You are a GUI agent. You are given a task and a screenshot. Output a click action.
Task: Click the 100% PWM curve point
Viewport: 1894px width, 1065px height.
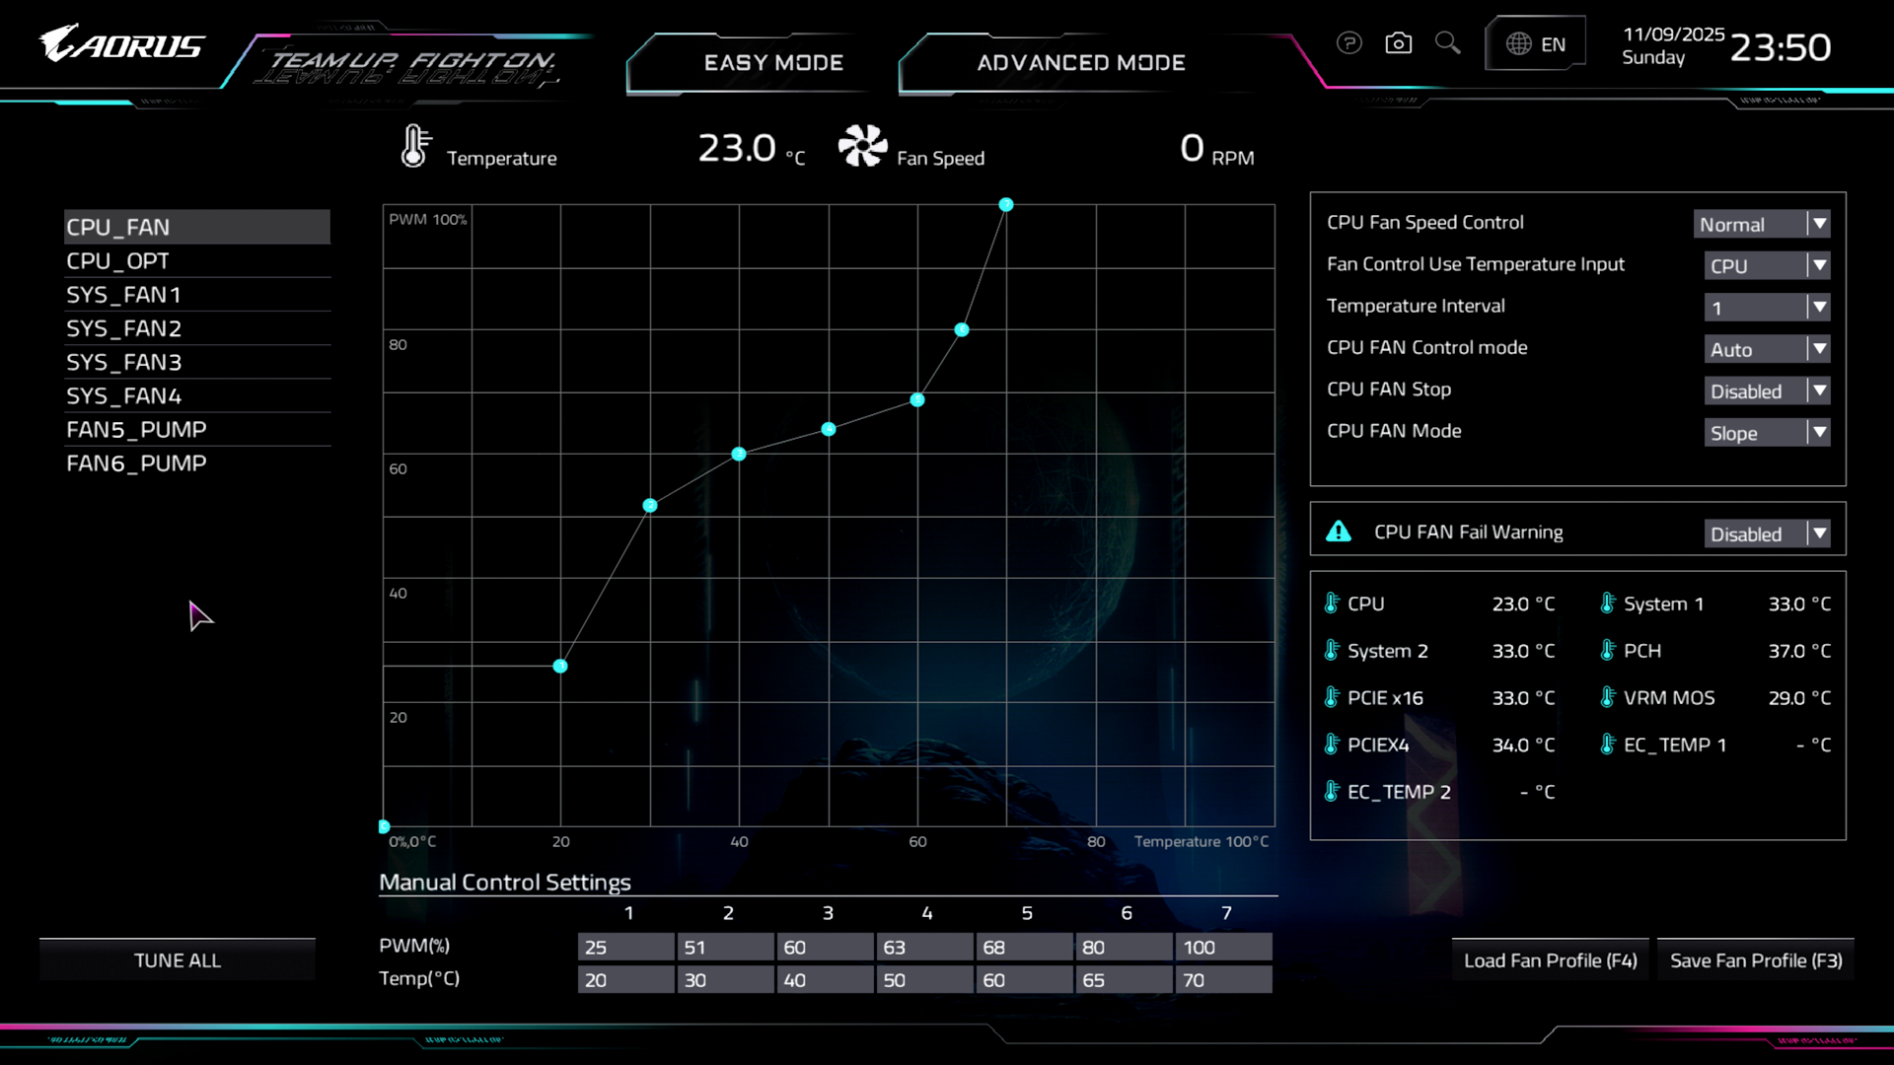(x=1005, y=205)
